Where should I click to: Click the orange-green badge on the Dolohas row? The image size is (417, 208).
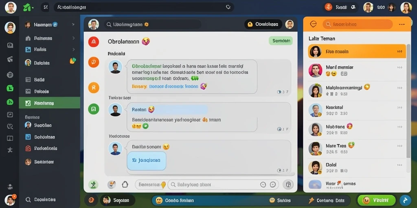click(x=72, y=61)
